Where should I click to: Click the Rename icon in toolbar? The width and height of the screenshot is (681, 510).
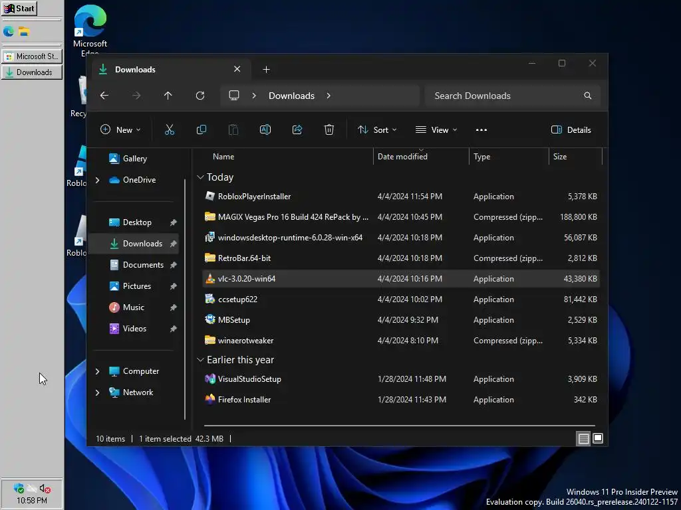265,129
